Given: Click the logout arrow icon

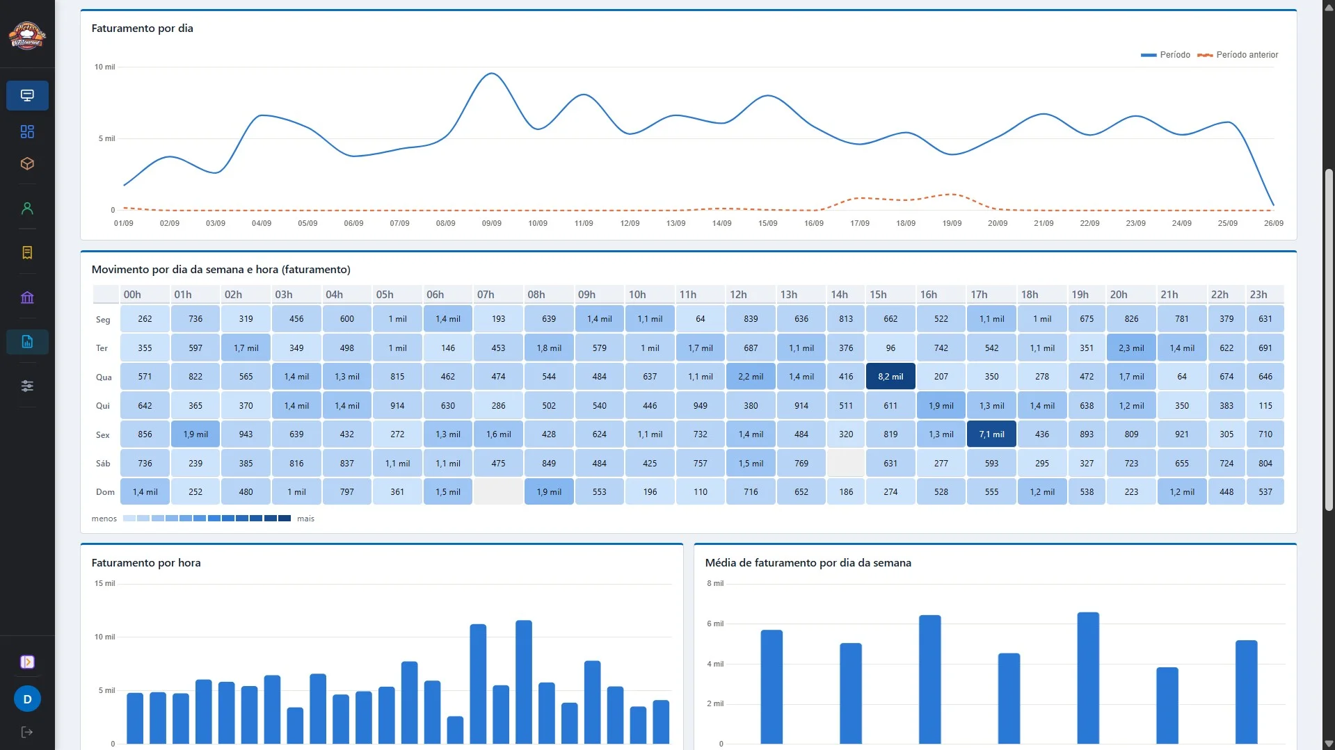Looking at the screenshot, I should (x=27, y=732).
